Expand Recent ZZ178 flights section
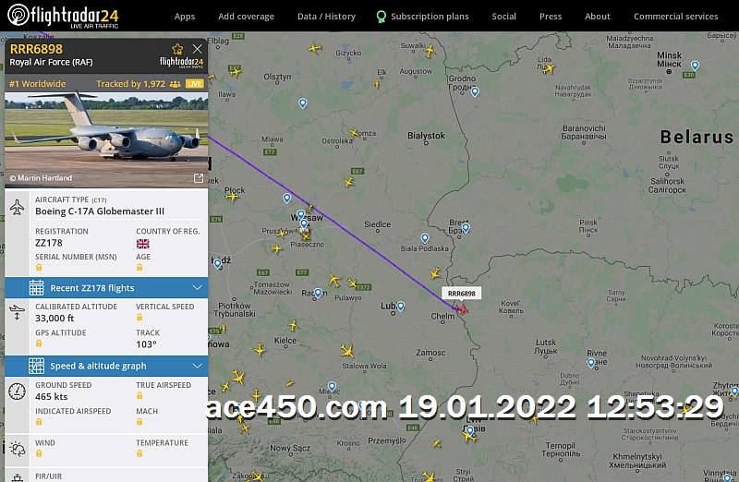This screenshot has width=739, height=482. click(106, 287)
